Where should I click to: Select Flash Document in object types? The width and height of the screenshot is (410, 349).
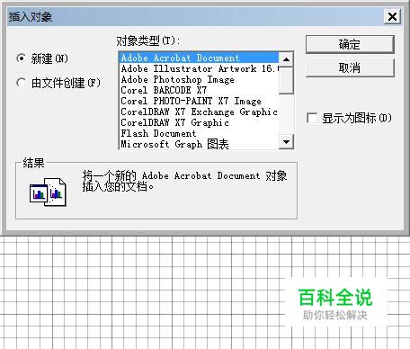coord(199,133)
